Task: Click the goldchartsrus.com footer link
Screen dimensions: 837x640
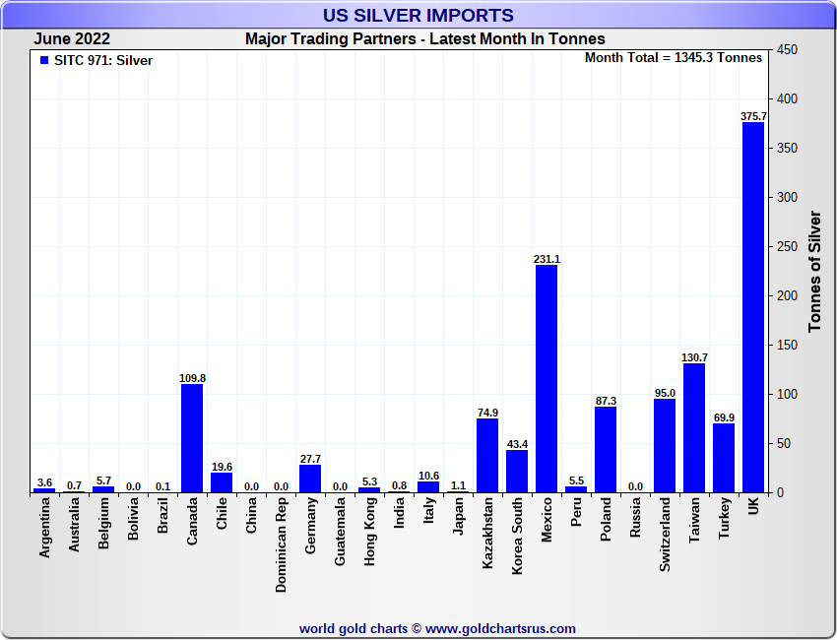Action: pos(437,628)
